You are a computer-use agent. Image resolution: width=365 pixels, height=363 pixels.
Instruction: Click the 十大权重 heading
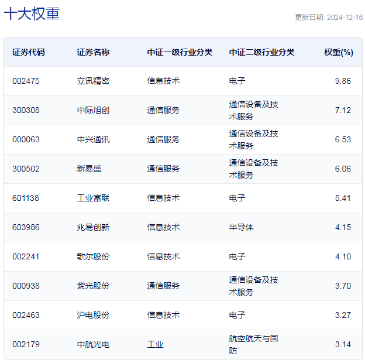(32, 13)
